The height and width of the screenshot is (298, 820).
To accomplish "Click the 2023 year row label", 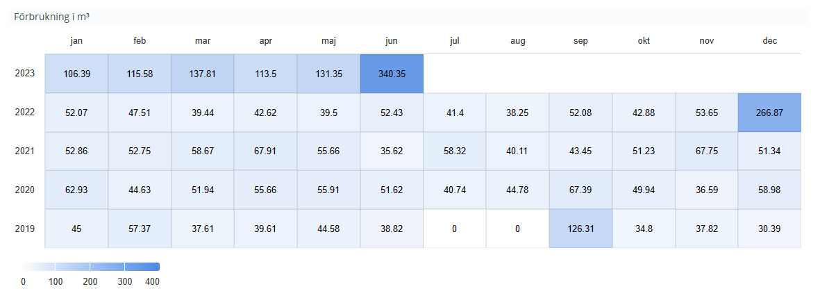I will [x=25, y=74].
